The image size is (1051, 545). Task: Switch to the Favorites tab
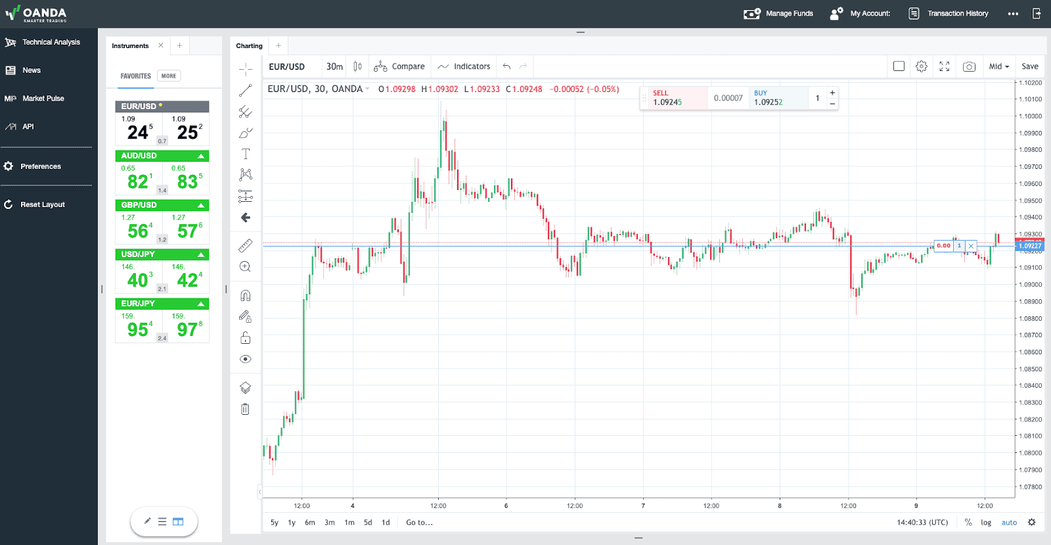(135, 76)
